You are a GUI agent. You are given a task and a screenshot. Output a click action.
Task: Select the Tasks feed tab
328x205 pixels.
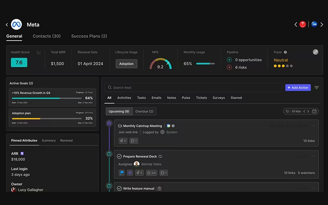[x=141, y=98]
